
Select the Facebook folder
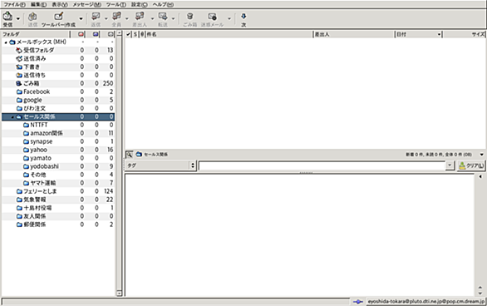point(58,91)
